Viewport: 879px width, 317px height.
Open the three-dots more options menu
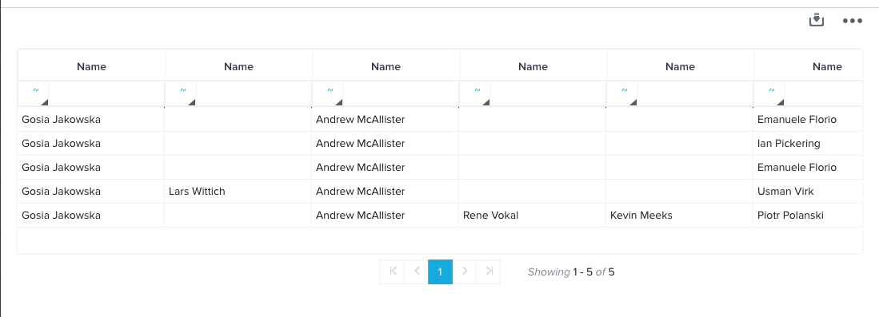852,21
